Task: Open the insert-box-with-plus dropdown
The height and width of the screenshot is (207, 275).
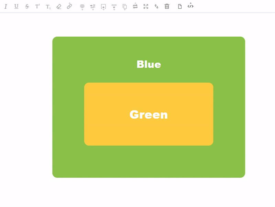Action: click(x=103, y=7)
